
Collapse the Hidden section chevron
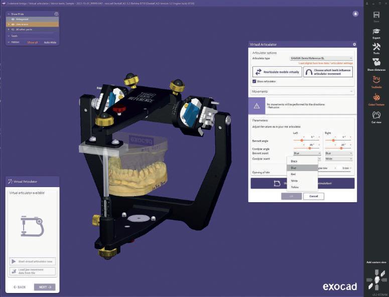(9, 43)
